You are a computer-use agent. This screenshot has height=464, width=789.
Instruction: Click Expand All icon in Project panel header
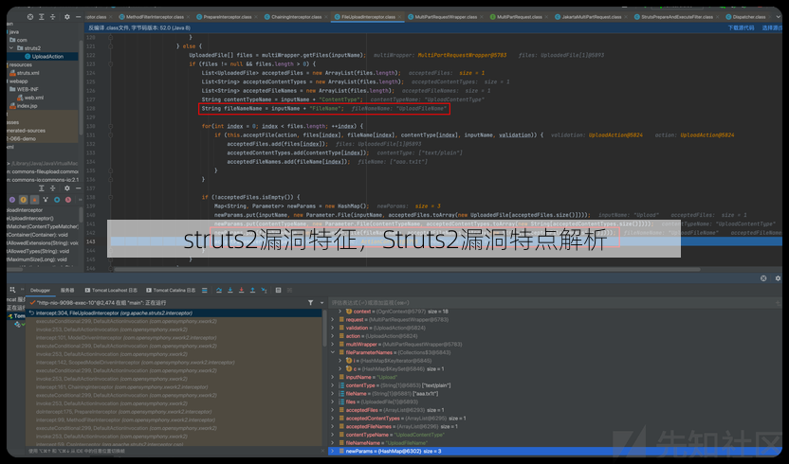point(42,17)
